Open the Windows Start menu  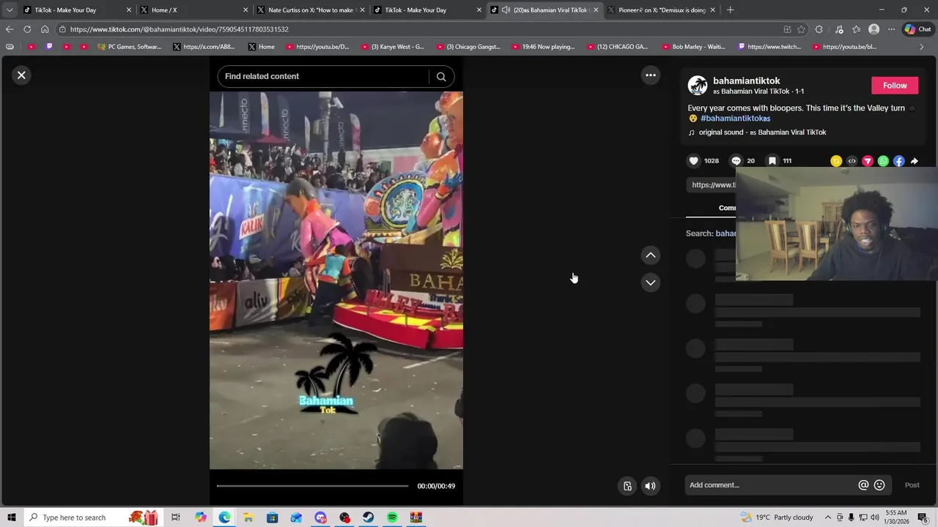click(12, 517)
